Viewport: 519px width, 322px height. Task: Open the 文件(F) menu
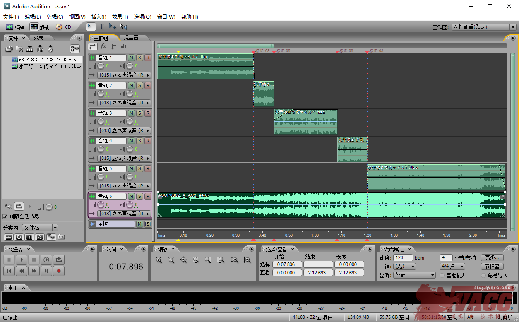11,17
